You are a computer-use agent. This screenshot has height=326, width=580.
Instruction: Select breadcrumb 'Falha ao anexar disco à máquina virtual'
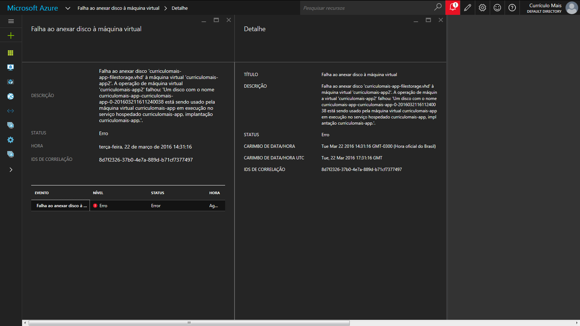point(119,8)
